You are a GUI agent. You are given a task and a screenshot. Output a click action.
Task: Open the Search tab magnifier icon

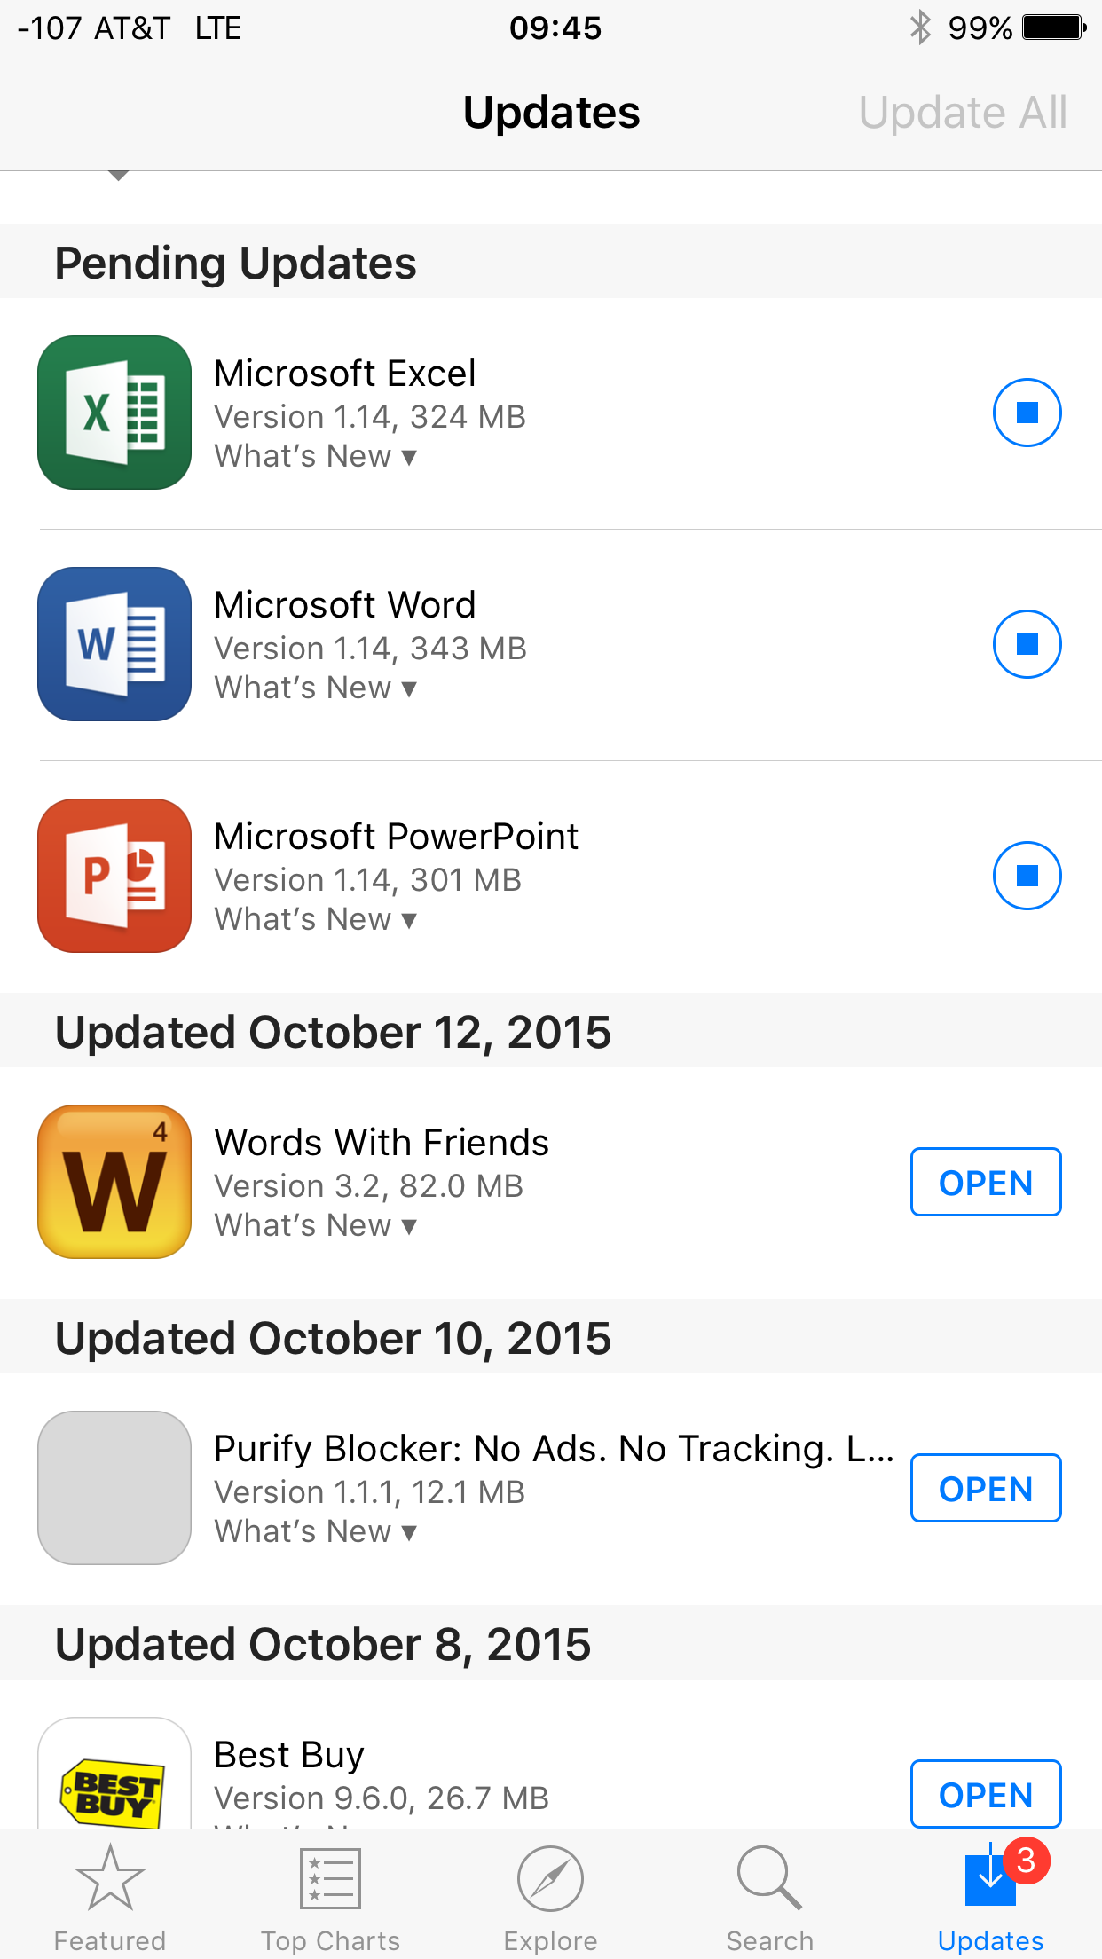(x=769, y=1878)
